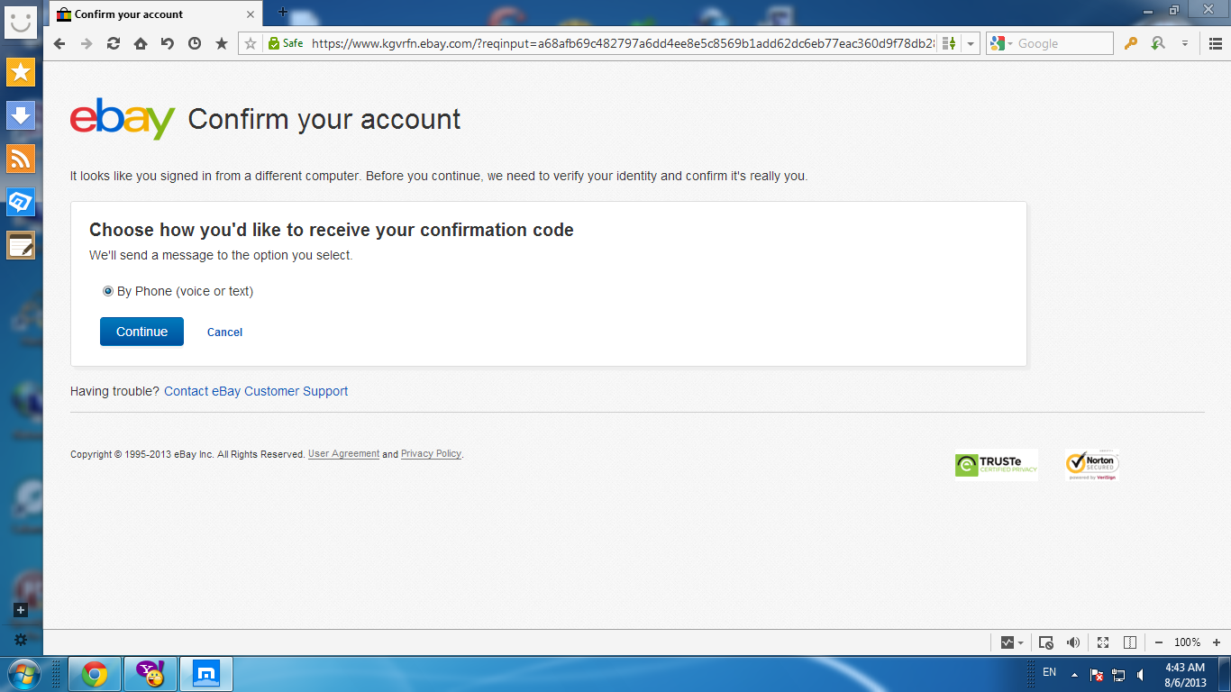Open the Action Center flag icon
Image resolution: width=1231 pixels, height=692 pixels.
click(1097, 675)
